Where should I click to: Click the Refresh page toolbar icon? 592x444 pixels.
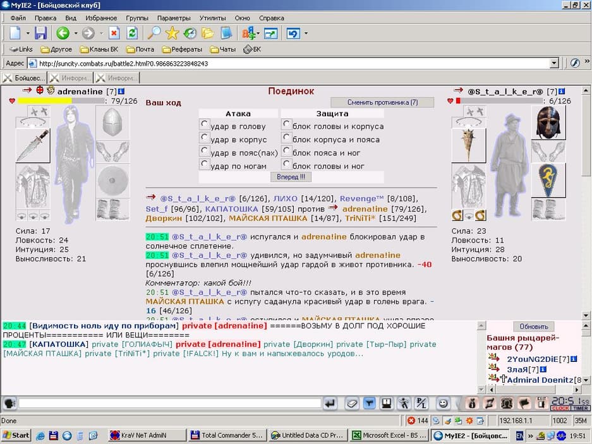tap(132, 33)
